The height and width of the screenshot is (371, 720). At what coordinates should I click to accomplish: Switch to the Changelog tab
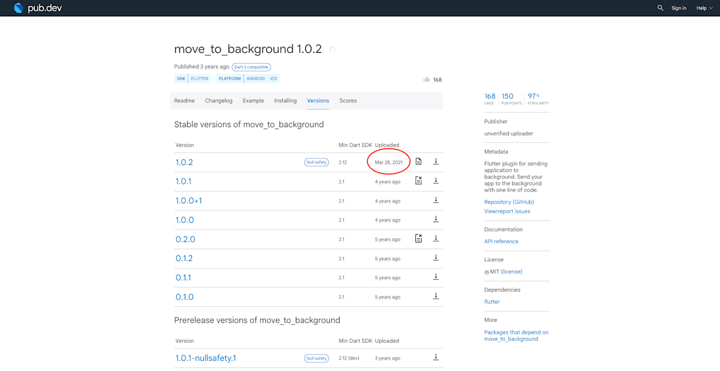[x=218, y=101]
